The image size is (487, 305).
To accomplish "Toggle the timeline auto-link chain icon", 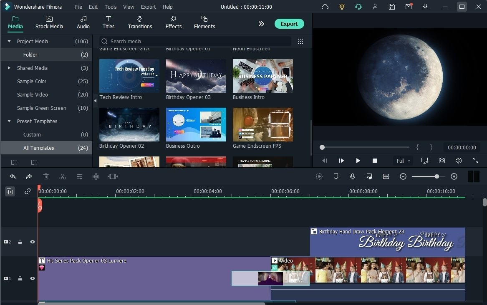I will coord(27,191).
